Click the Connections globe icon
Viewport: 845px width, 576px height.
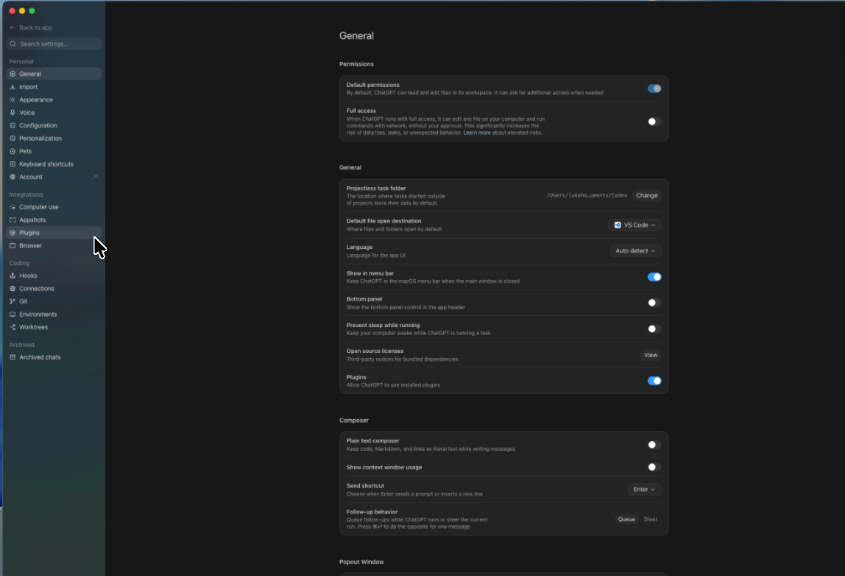(x=13, y=289)
